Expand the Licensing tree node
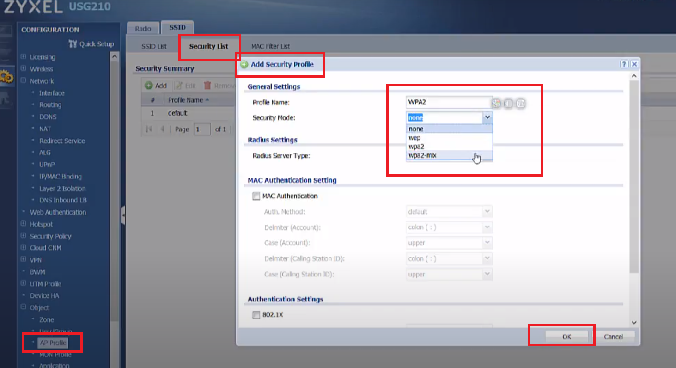676x368 pixels. coord(23,57)
